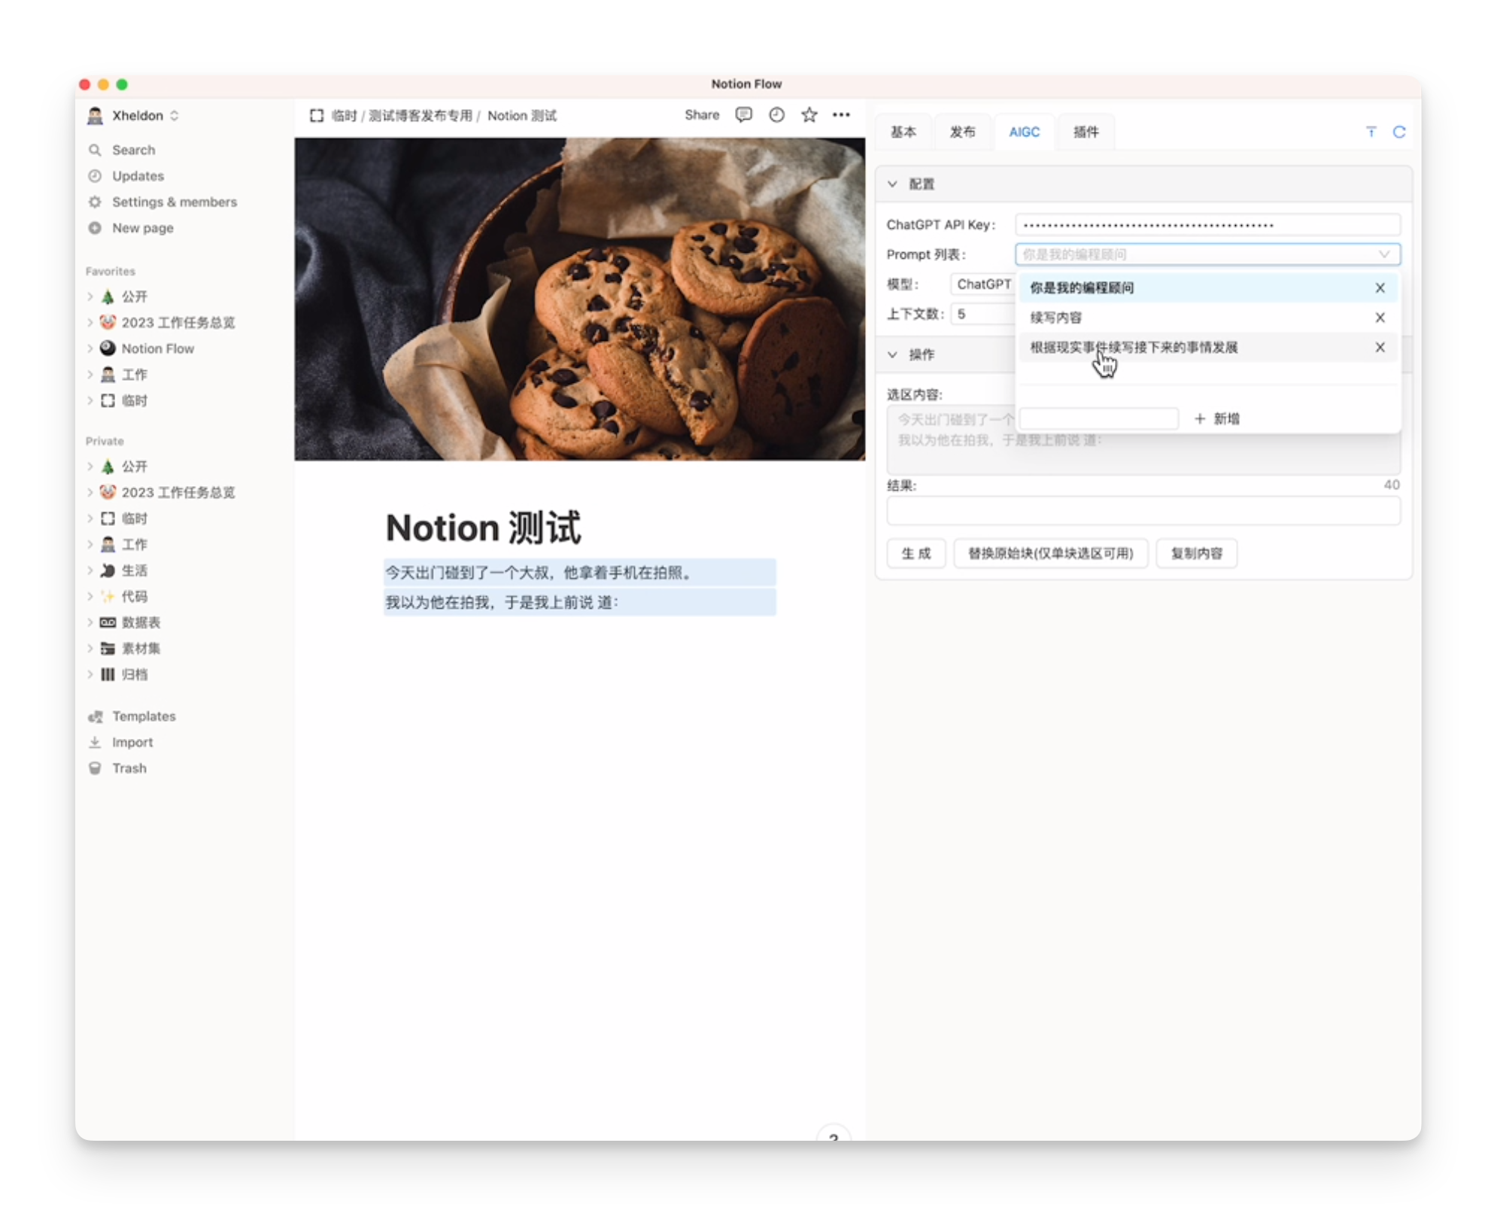Image resolution: width=1497 pixels, height=1216 pixels.
Task: Open the 生活 page in Private
Action: (x=135, y=570)
